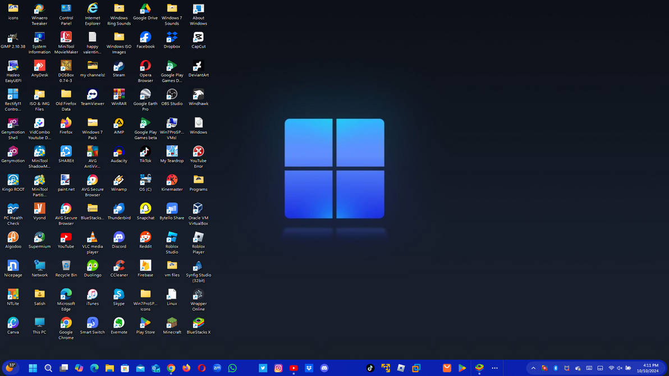Show taskbar overflow three-dots menu
Viewport: 669px width, 376px height.
tap(494, 368)
